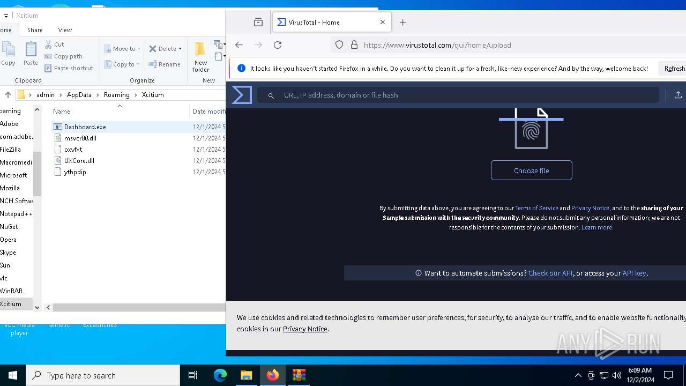Open the View ribbon tab
Image resolution: width=686 pixels, height=386 pixels.
(x=65, y=30)
